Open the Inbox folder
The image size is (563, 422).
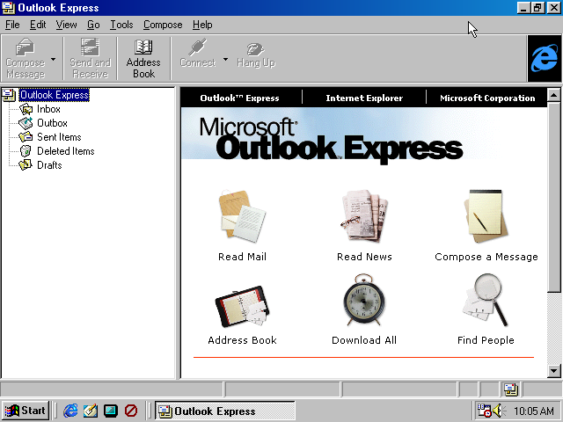coord(48,109)
